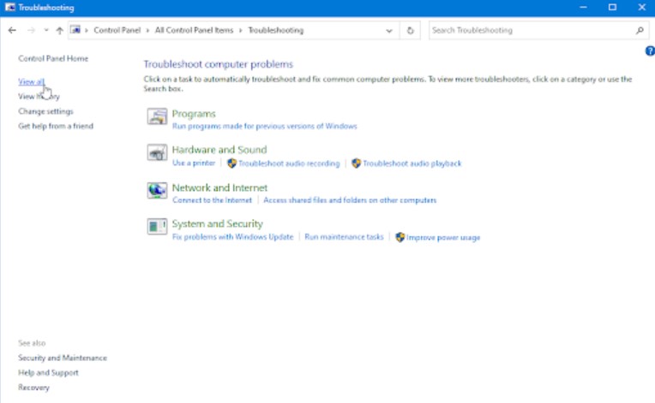Open Network and Internet category
This screenshot has height=403, width=655.
tap(219, 187)
